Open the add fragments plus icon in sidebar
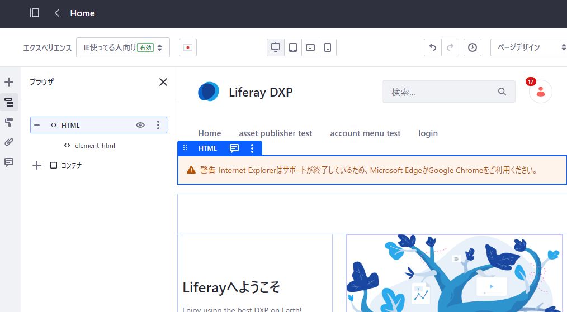The image size is (567, 312). tap(9, 82)
